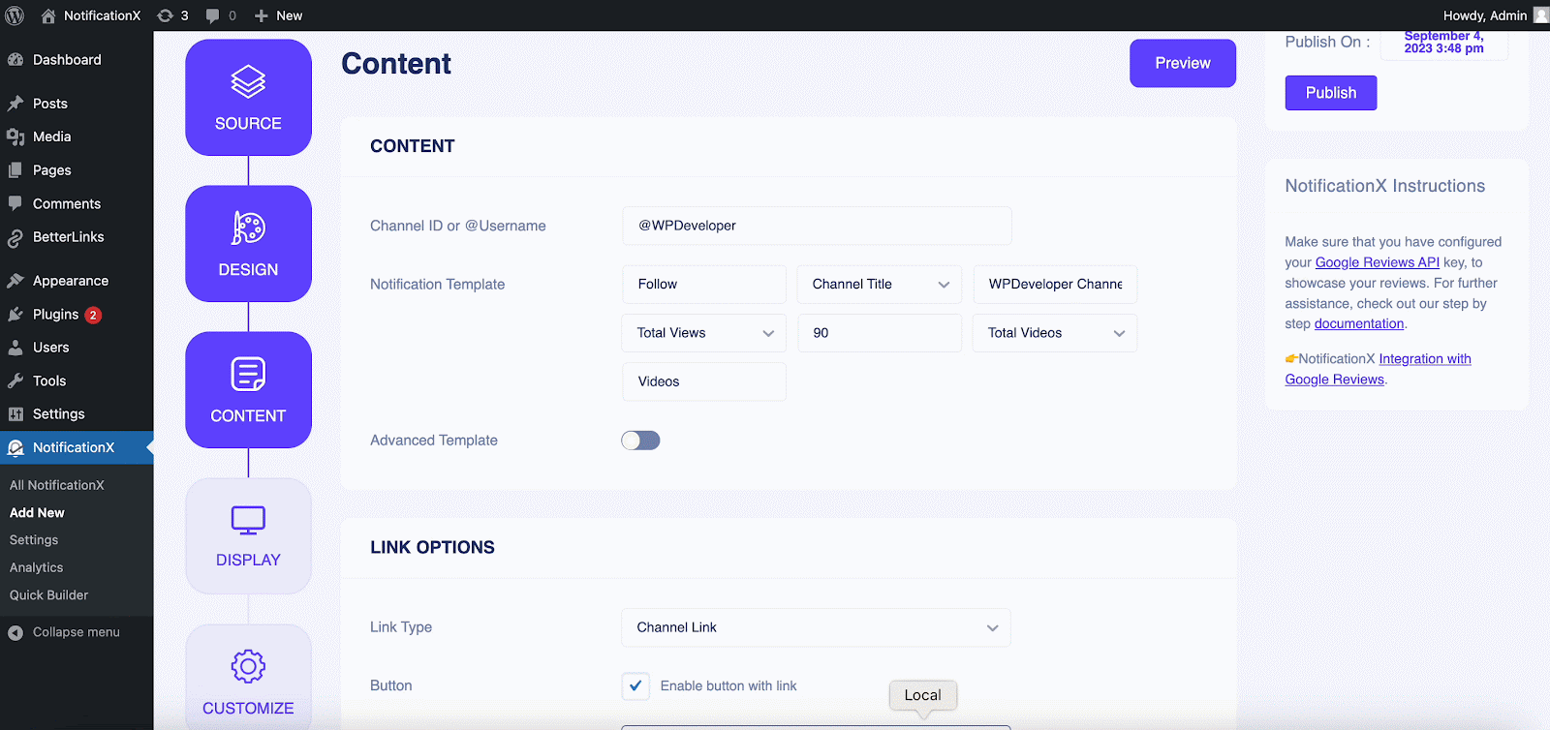Open the comments bubble icon in admin bar
This screenshot has width=1550, height=730.
pos(213,15)
